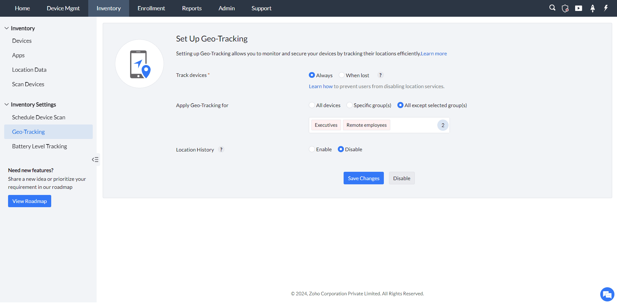Select Always for Track devices
The image size is (617, 304).
[x=312, y=75]
